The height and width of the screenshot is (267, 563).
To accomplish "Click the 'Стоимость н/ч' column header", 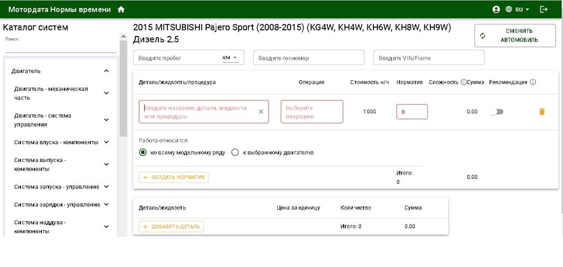I will pos(370,82).
